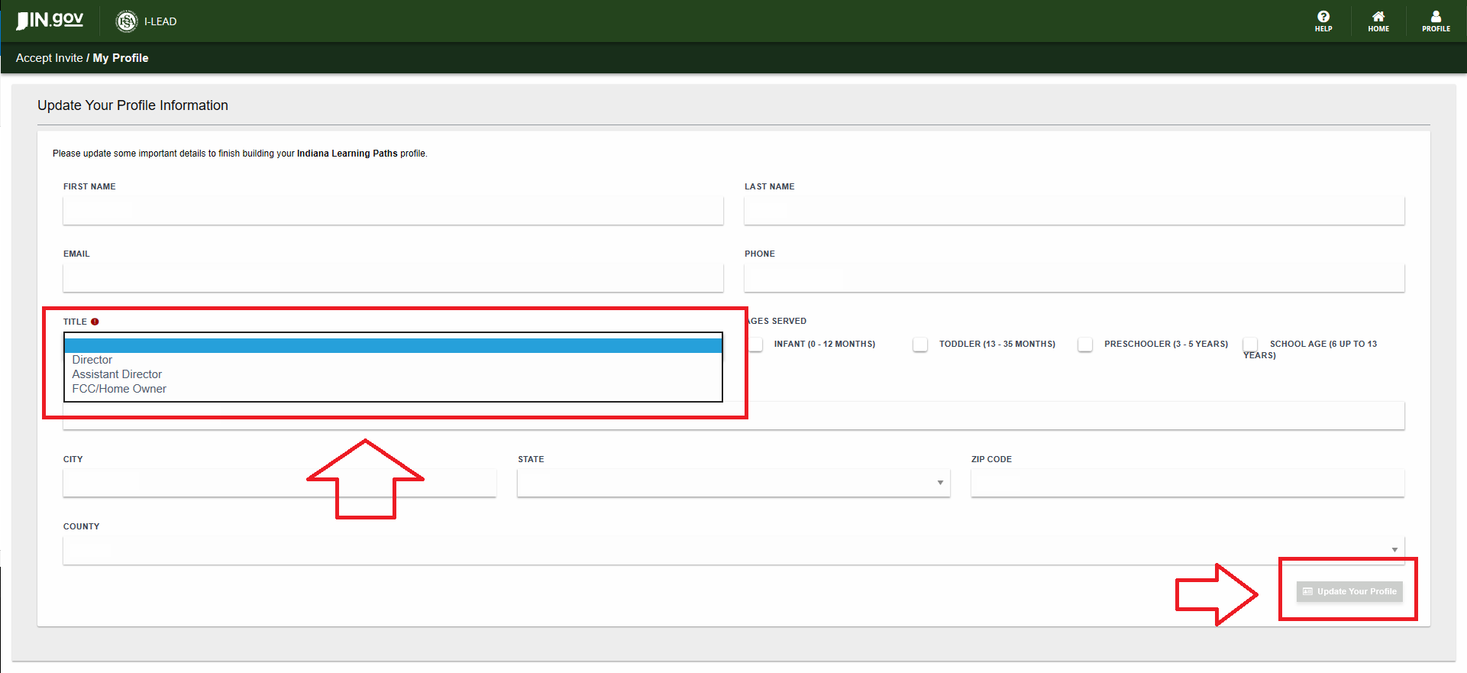The image size is (1467, 673).
Task: Click the Update Your Profile button
Action: click(x=1349, y=591)
